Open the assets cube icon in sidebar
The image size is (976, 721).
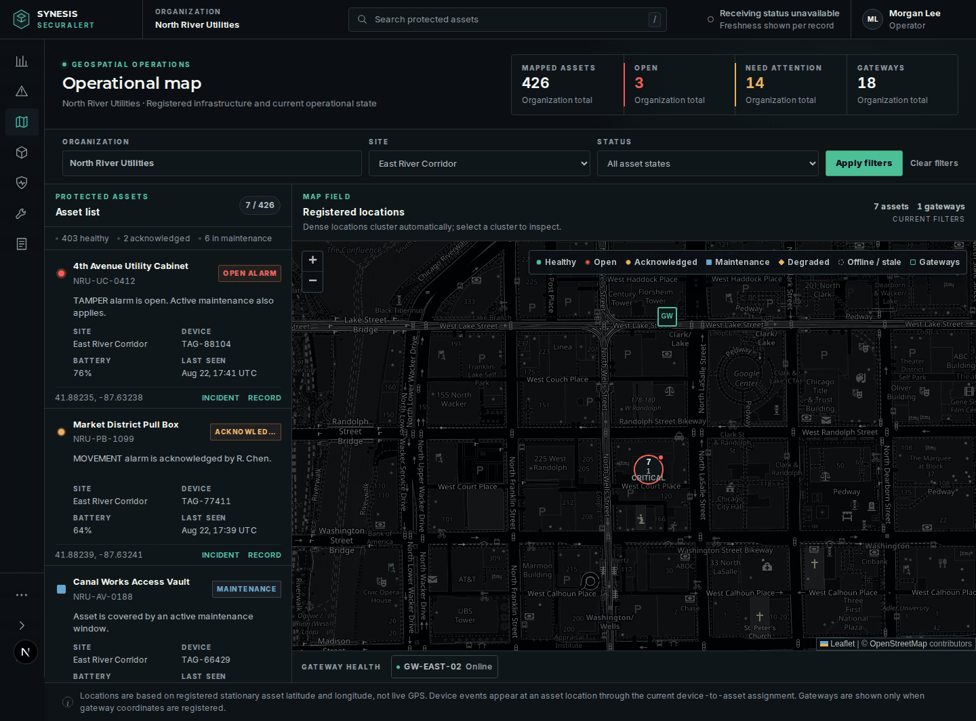coord(22,152)
